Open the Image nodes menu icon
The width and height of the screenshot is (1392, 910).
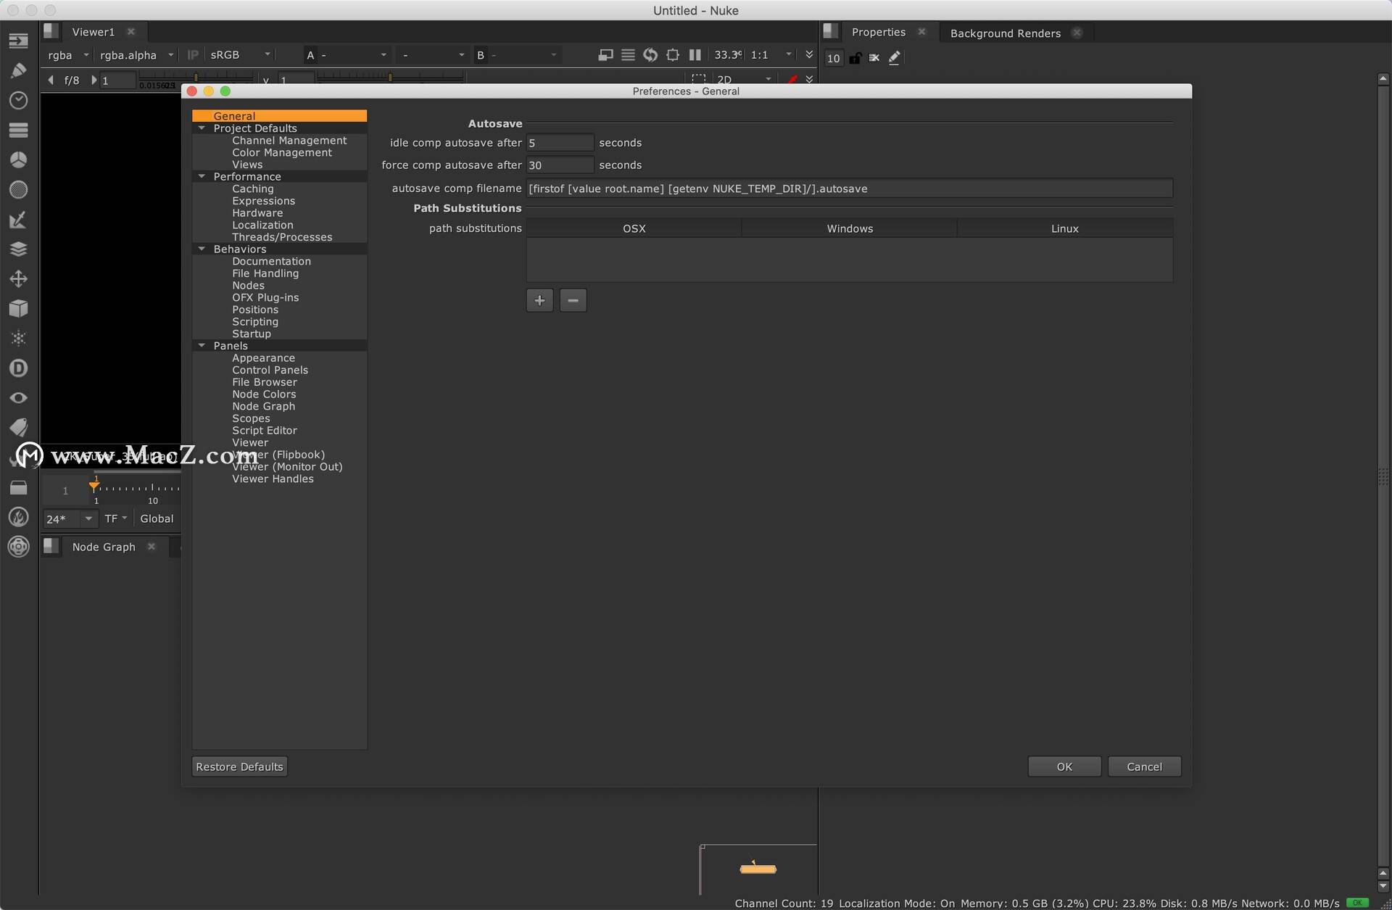[18, 41]
